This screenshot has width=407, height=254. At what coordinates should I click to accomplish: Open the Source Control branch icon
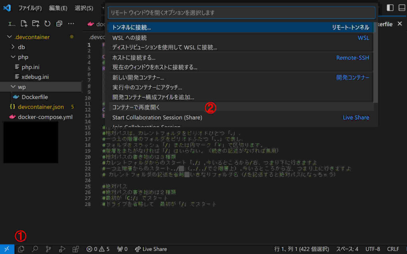(x=48, y=249)
